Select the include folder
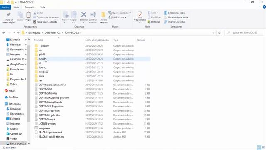The image size is (266, 150). coord(92,59)
